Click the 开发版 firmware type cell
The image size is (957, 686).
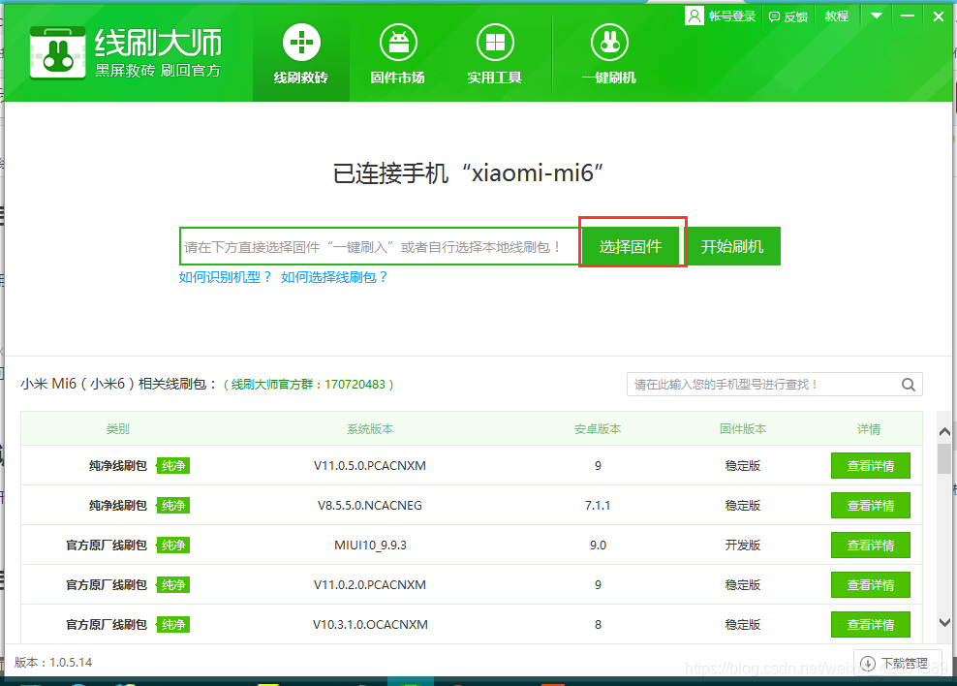743,545
